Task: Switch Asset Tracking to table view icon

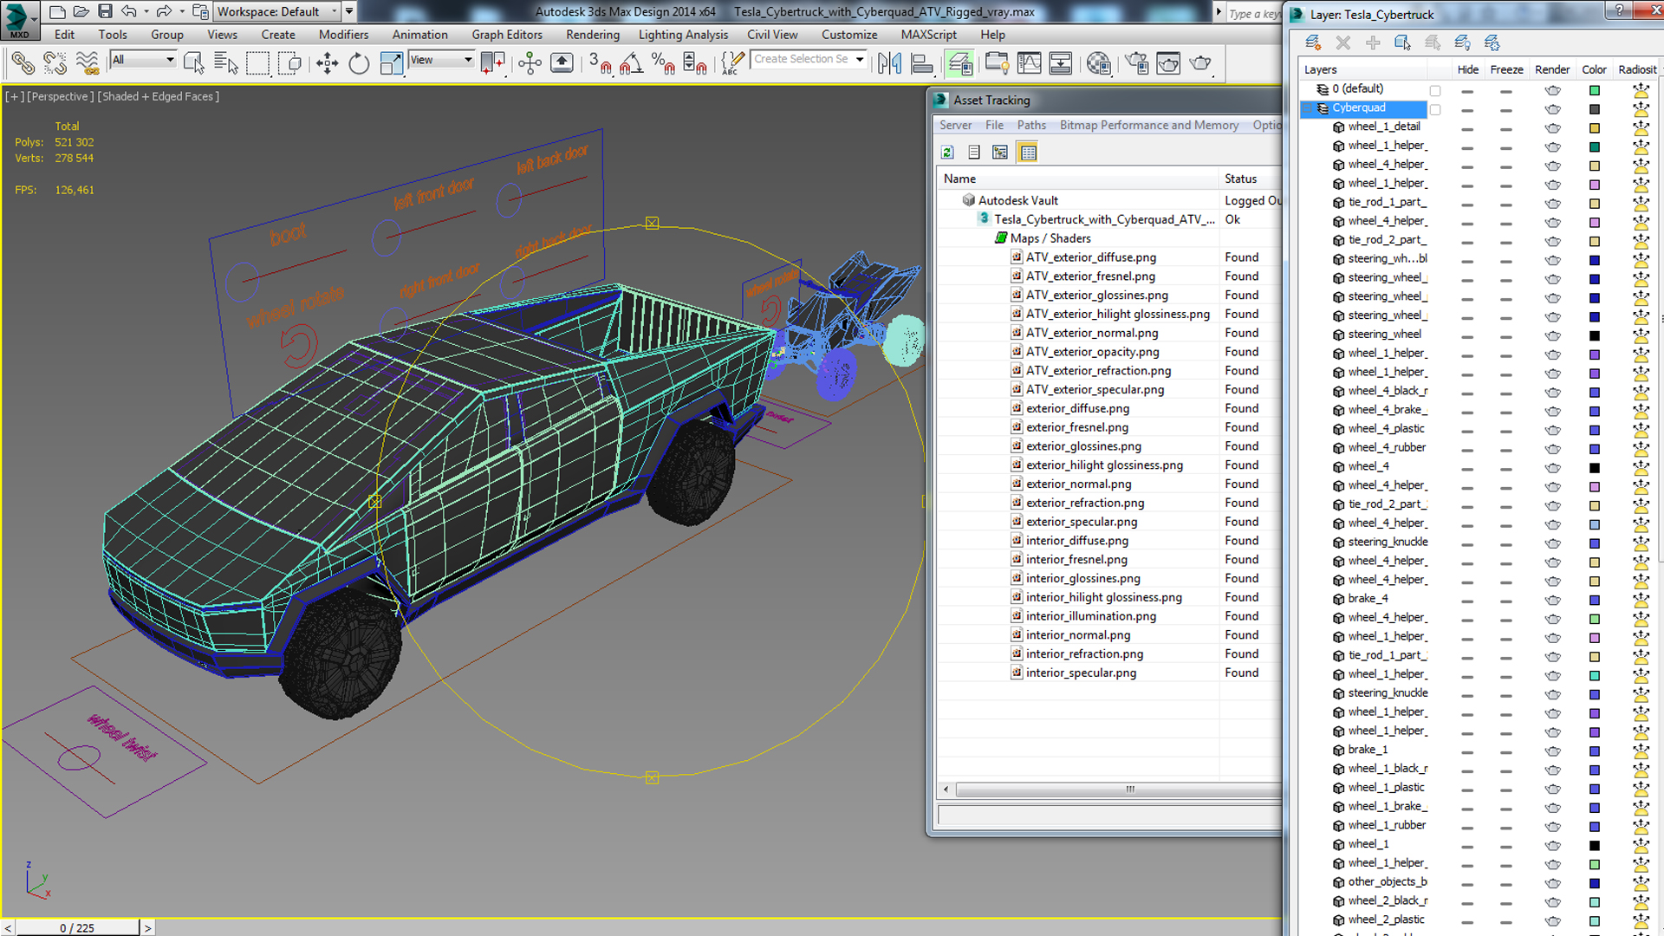Action: click(1028, 153)
